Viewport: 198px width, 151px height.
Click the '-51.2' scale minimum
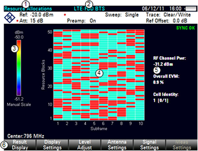(x=19, y=99)
